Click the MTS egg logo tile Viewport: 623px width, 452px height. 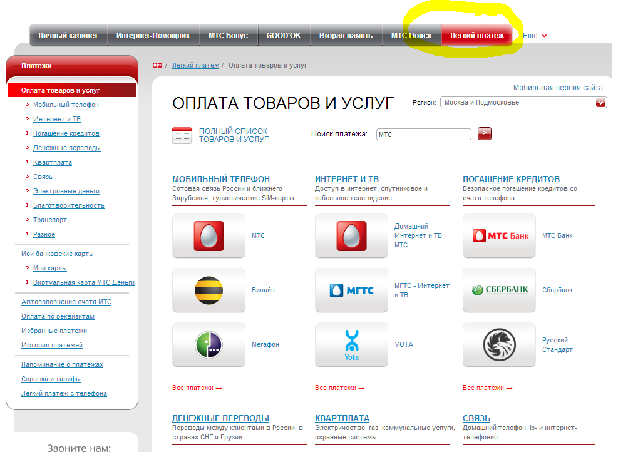209,236
